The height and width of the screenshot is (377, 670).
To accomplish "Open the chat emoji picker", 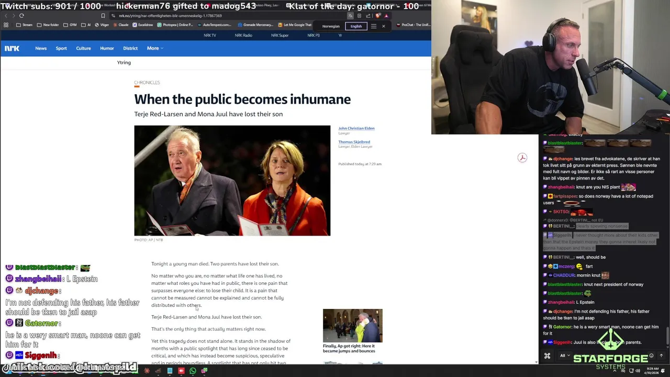I will tap(651, 356).
